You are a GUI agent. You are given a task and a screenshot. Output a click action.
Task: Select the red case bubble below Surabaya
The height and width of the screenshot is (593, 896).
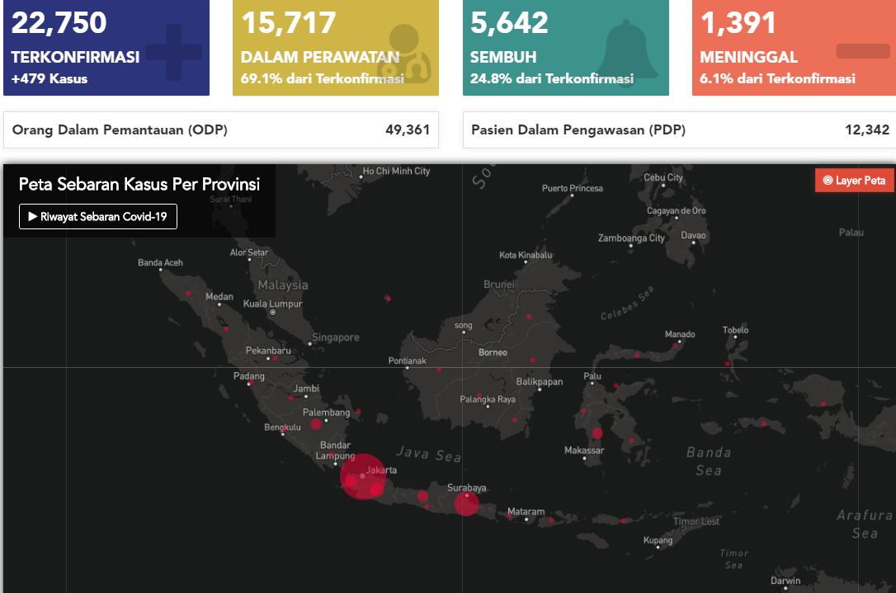click(x=466, y=504)
